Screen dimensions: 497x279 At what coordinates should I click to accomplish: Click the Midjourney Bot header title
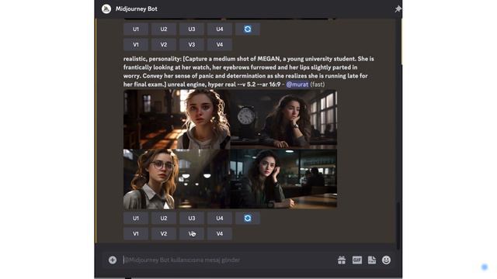[x=137, y=9]
